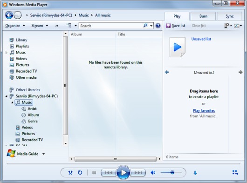Select Music under Serviio
Viewport: 247px width, 183px height.
[x=24, y=102]
